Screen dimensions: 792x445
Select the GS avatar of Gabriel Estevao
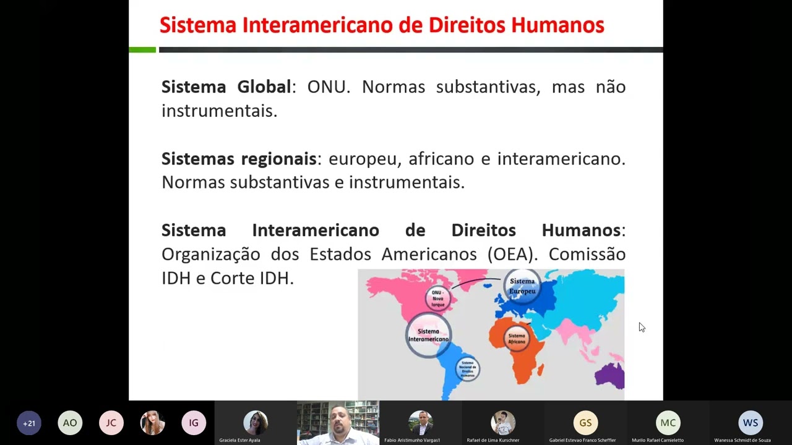click(585, 423)
